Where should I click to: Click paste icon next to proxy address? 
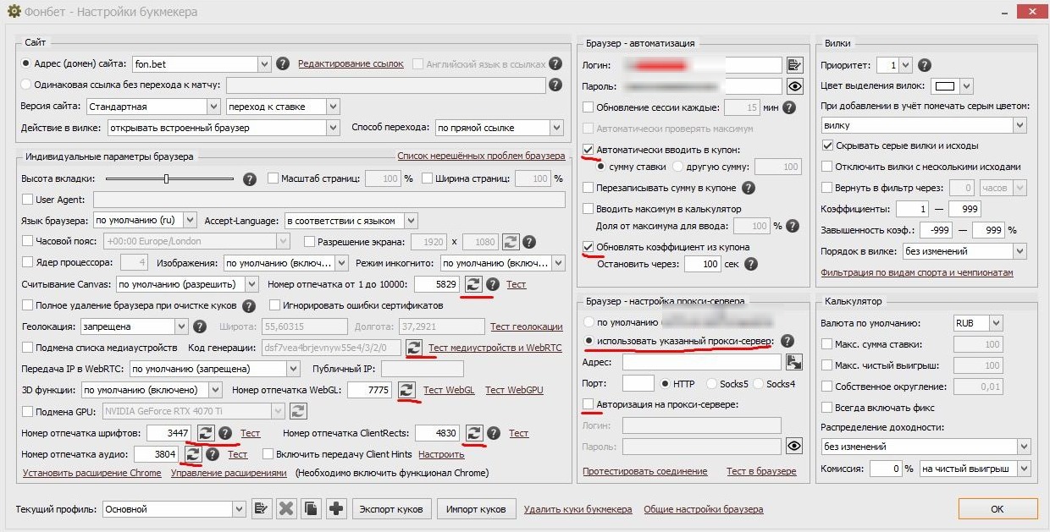click(794, 362)
